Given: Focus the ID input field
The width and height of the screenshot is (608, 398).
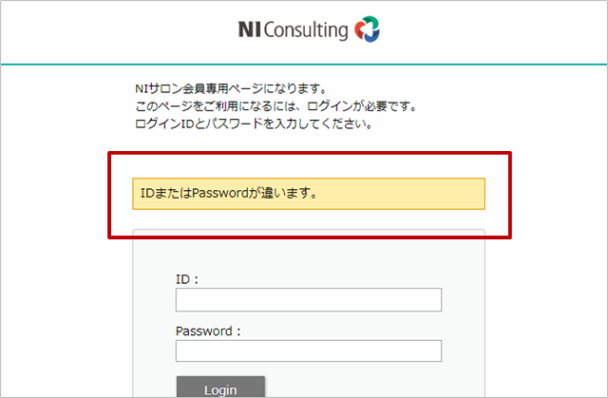Looking at the screenshot, I should (x=309, y=299).
